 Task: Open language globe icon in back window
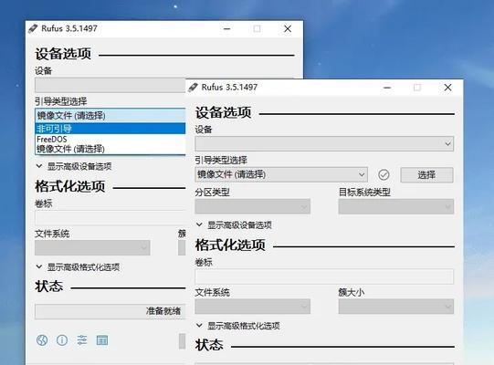coord(42,340)
